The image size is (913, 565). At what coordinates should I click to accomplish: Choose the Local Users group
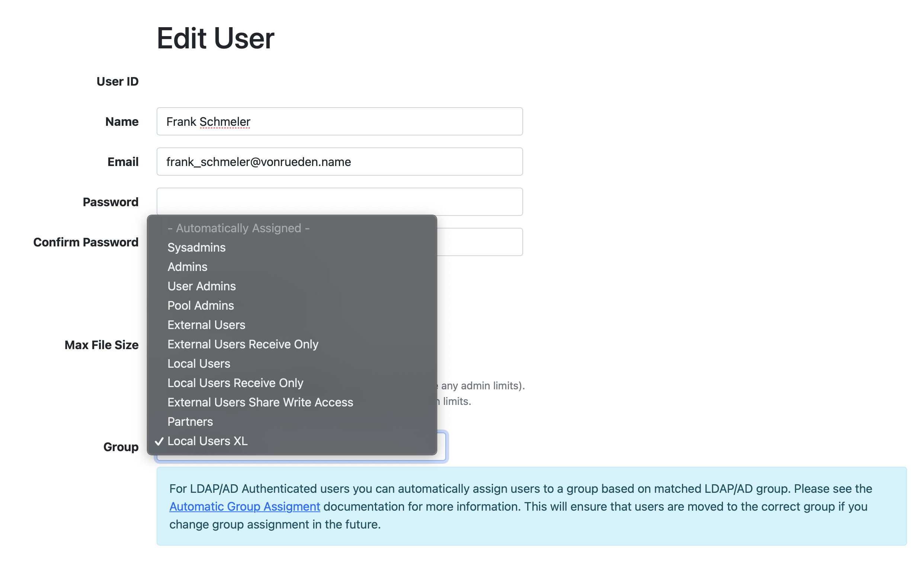pos(199,363)
